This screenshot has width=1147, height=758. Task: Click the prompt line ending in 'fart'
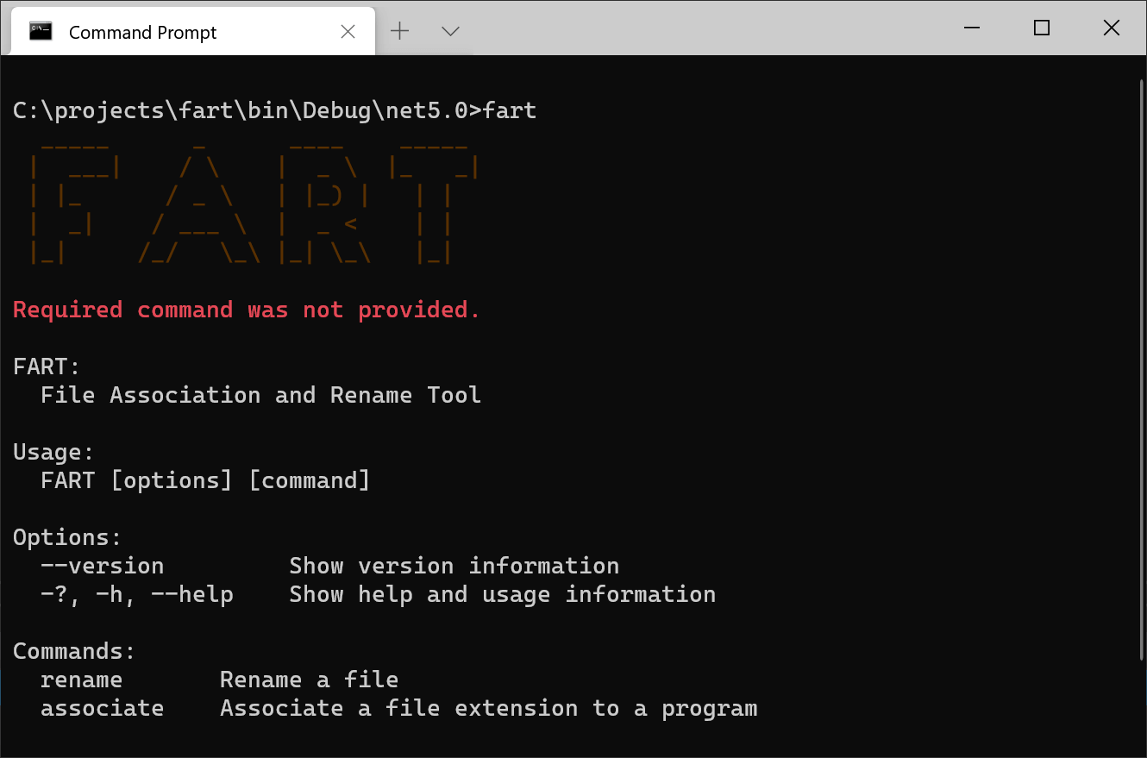(x=275, y=110)
